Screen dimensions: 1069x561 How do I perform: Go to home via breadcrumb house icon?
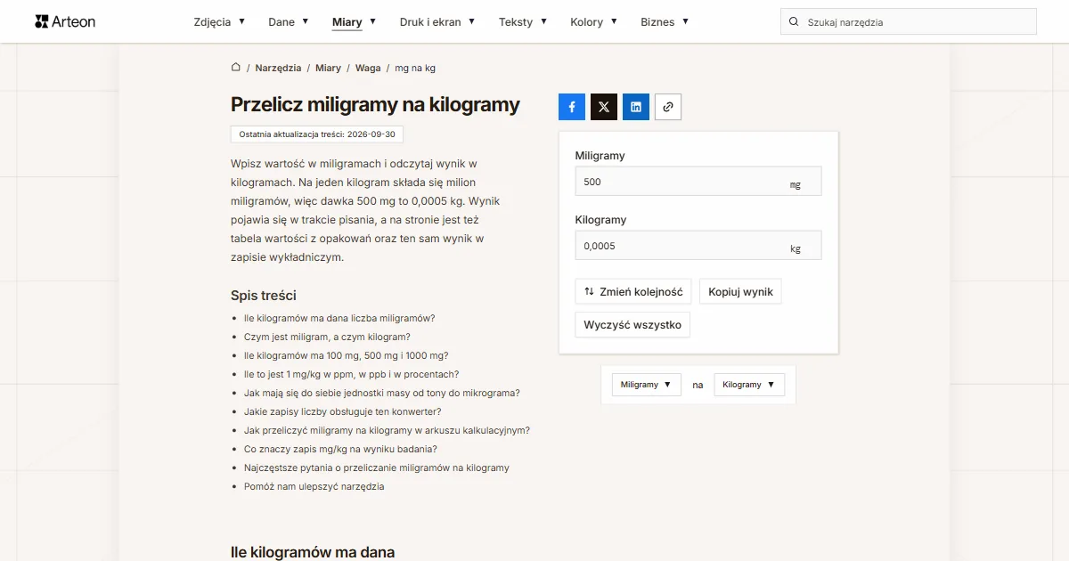pyautogui.click(x=236, y=68)
